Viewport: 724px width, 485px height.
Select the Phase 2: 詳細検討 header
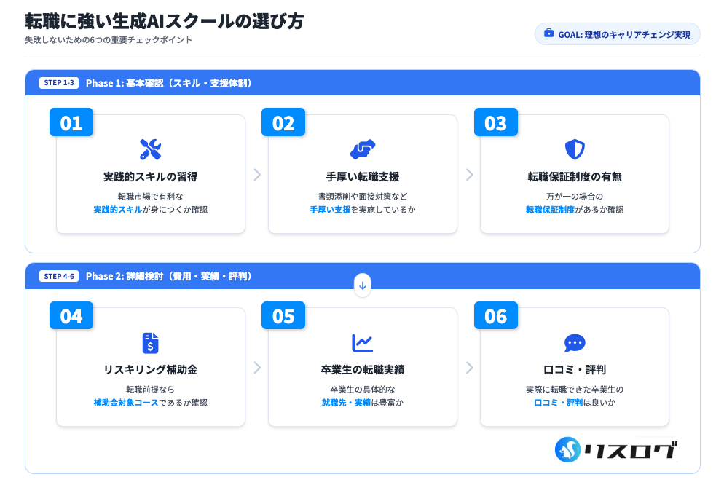[169, 276]
